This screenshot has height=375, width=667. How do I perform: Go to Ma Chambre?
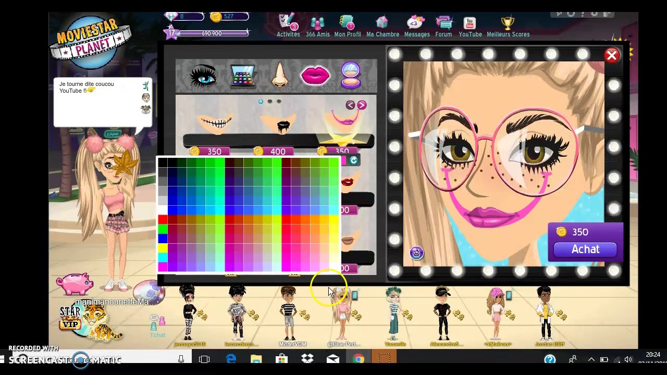click(x=382, y=26)
